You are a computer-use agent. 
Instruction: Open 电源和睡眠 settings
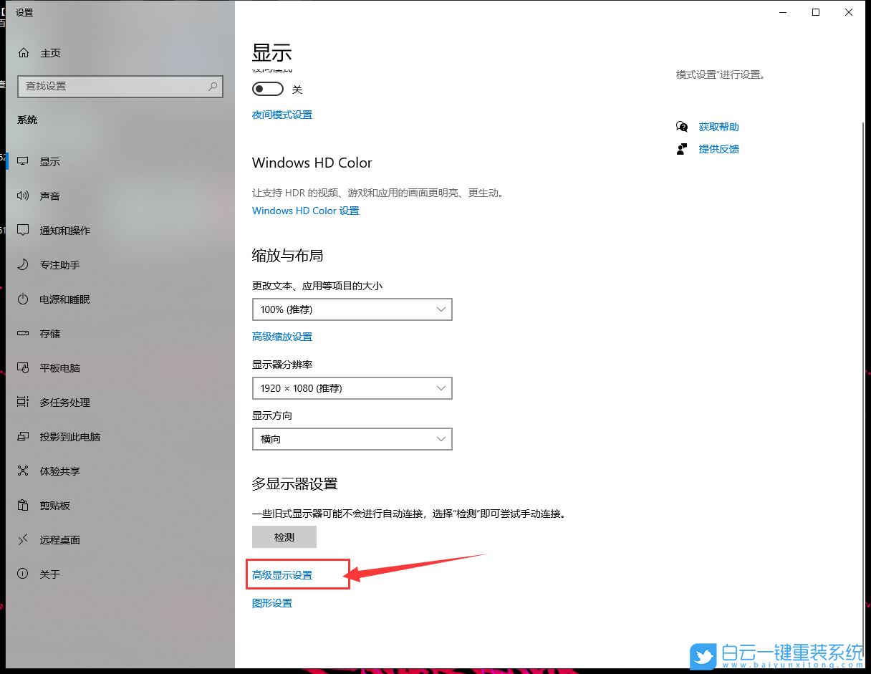64,299
